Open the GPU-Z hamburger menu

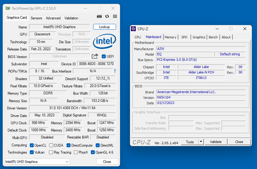(115, 16)
